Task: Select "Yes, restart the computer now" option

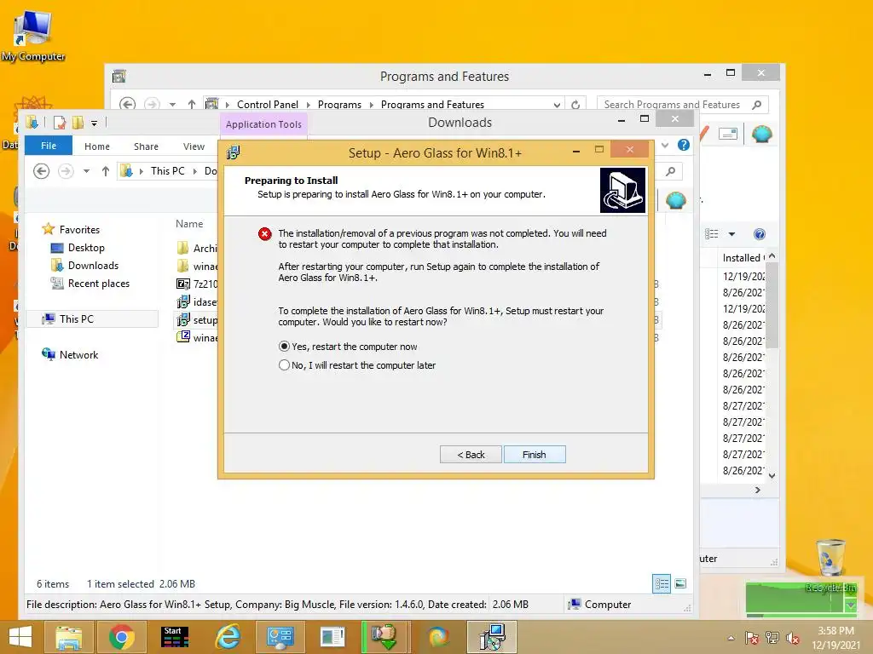Action: [348, 347]
